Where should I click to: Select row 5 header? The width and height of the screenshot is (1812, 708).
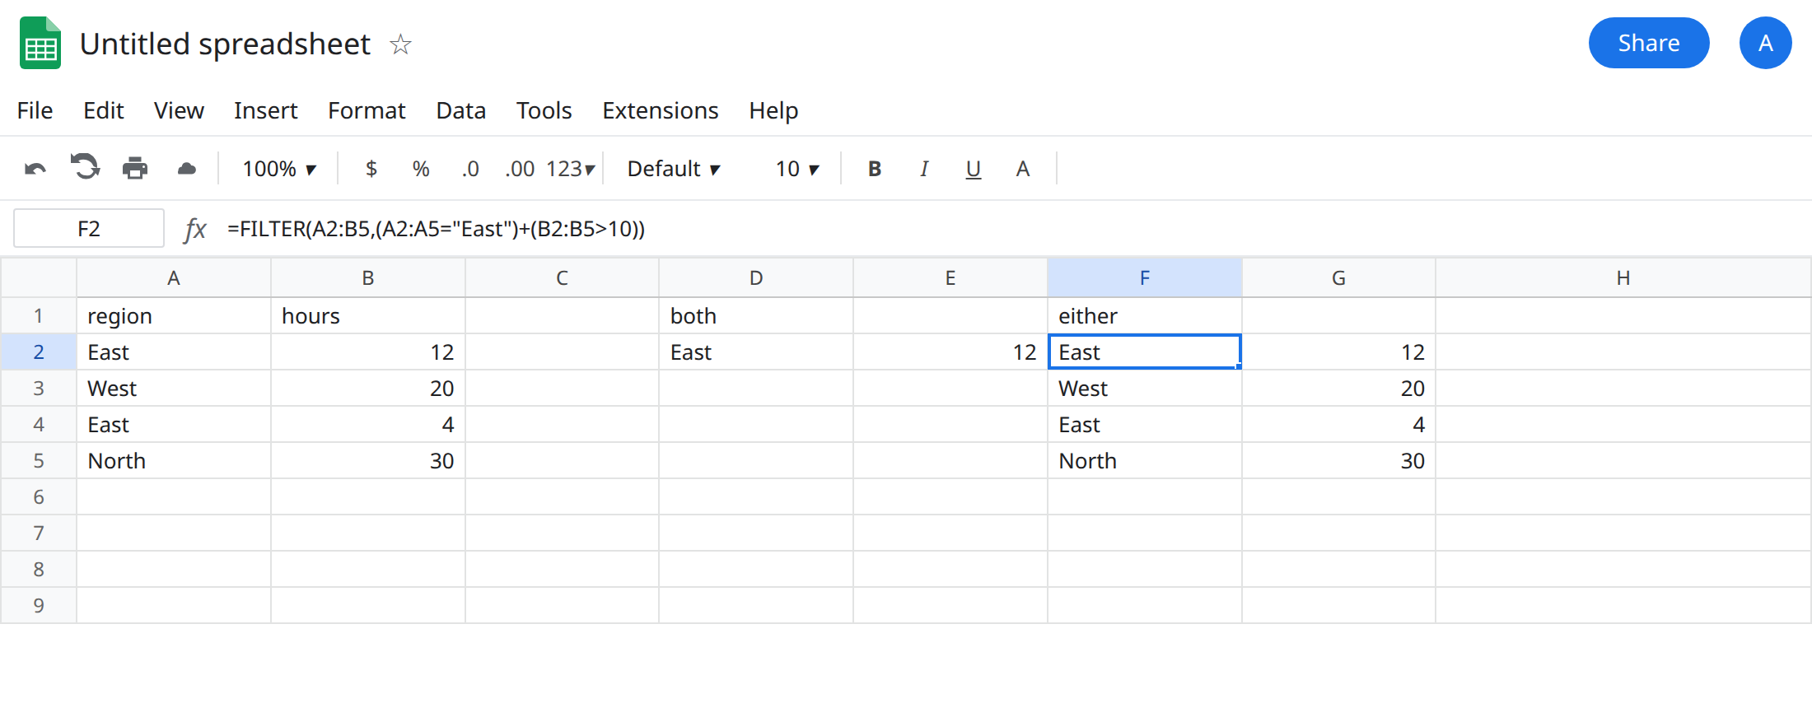coord(39,461)
